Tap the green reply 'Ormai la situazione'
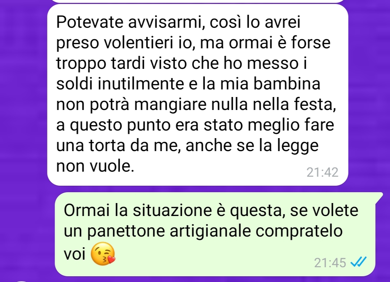 (x=215, y=234)
